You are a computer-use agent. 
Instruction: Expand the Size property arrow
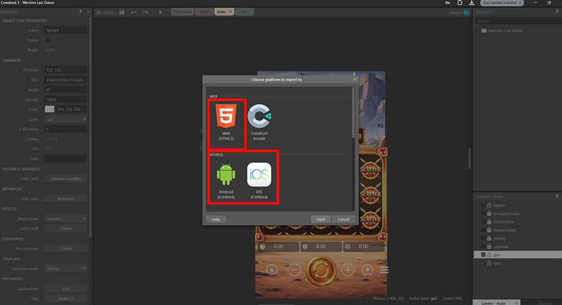pyautogui.click(x=27, y=80)
